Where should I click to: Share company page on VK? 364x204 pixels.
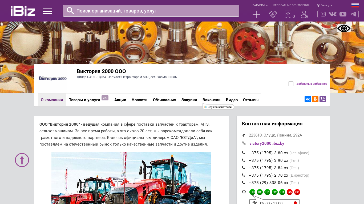tap(308, 99)
